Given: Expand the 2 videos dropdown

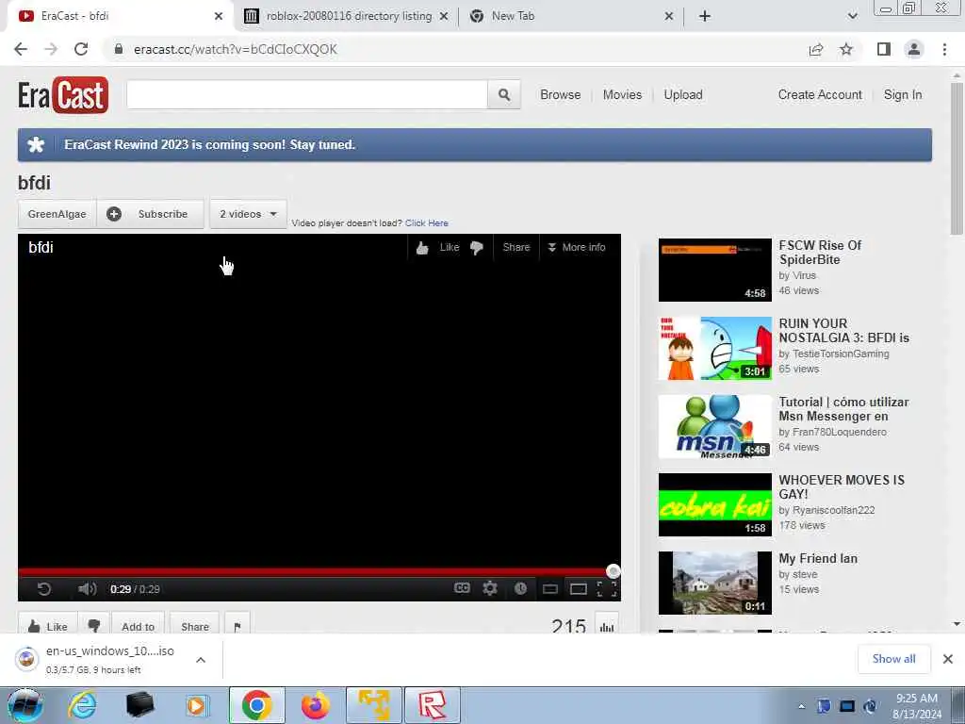Looking at the screenshot, I should pos(248,214).
